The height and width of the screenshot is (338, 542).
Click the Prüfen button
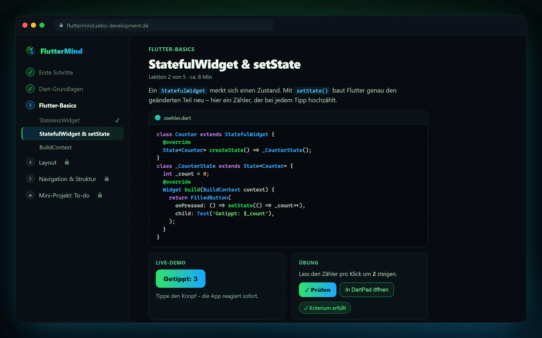tap(317, 290)
